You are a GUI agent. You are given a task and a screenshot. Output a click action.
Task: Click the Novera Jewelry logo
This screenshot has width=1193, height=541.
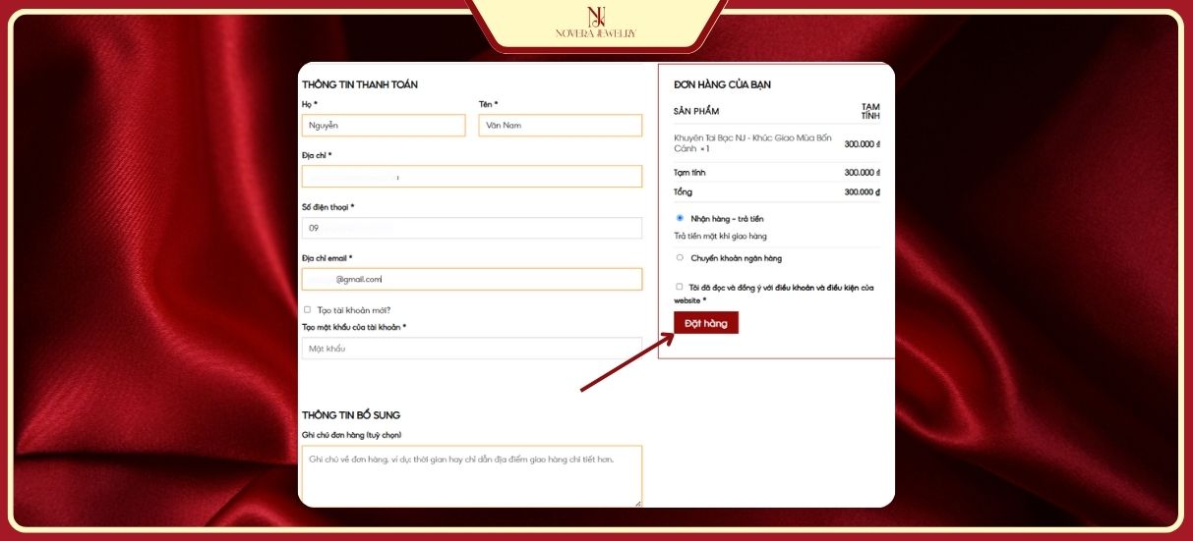click(x=596, y=24)
